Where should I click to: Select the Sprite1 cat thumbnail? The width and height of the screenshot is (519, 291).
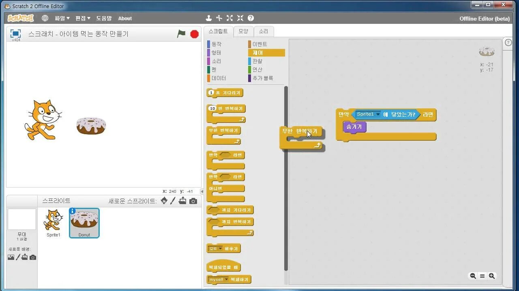tap(53, 223)
